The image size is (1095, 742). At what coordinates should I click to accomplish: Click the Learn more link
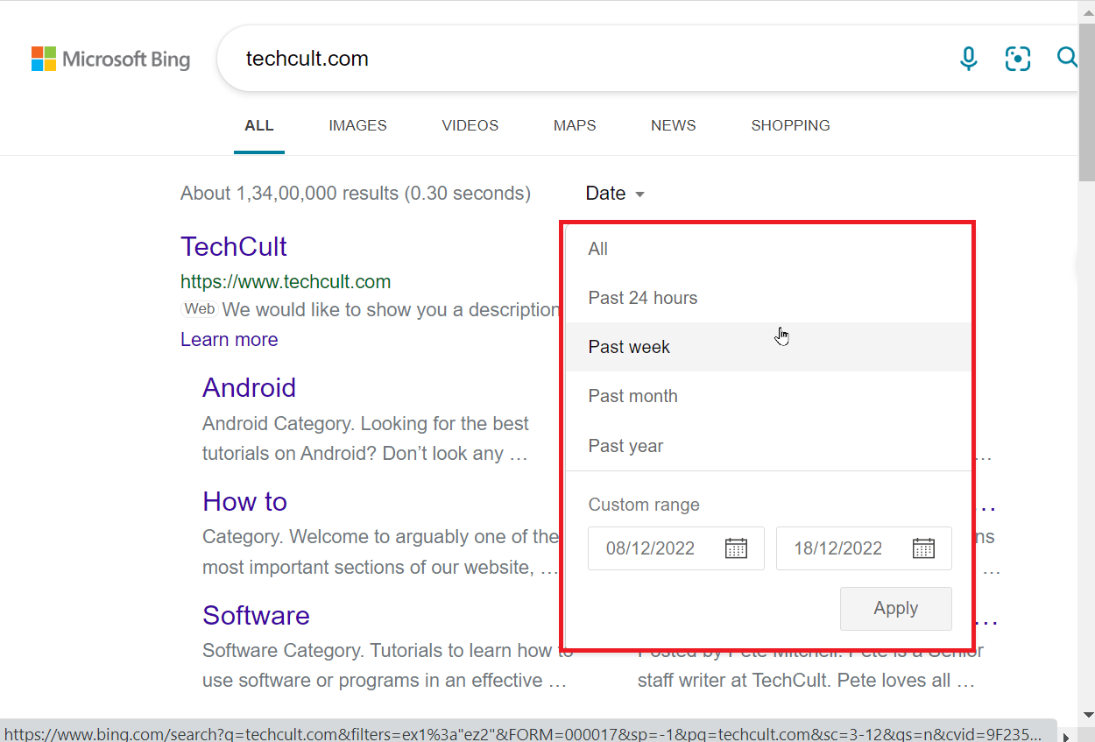click(x=230, y=340)
